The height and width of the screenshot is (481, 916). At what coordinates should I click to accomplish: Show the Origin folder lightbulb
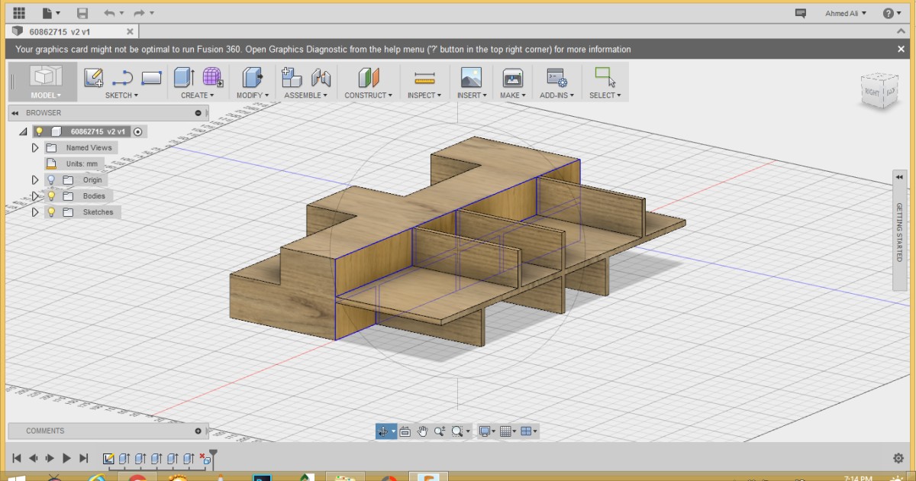coord(51,180)
